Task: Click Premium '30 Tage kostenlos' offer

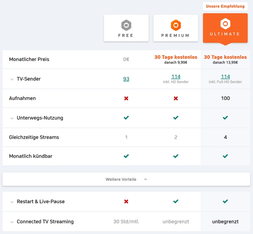Action: [176, 57]
